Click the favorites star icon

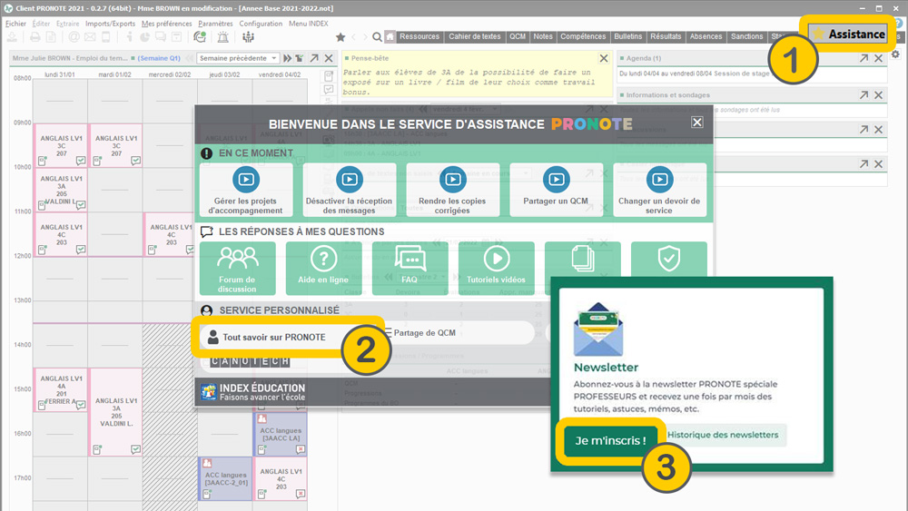click(340, 37)
